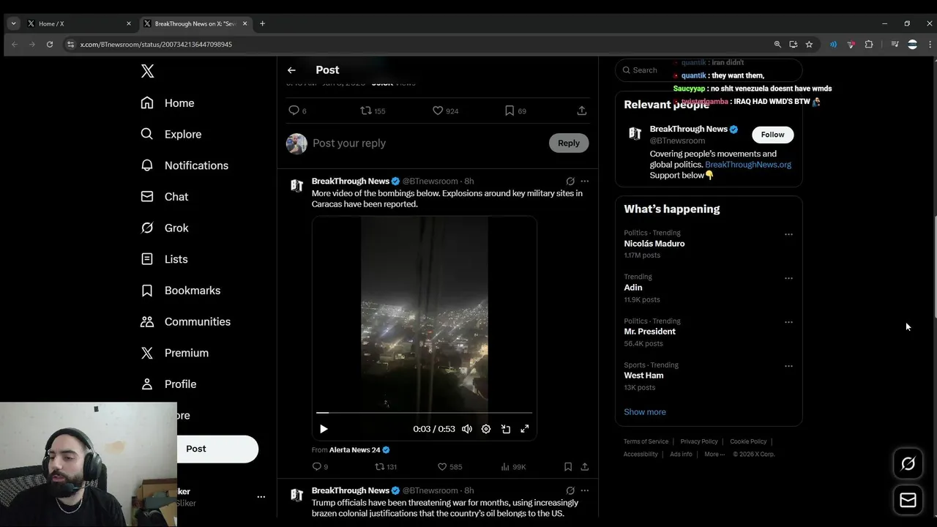Open Profile in the sidebar

[x=168, y=384]
